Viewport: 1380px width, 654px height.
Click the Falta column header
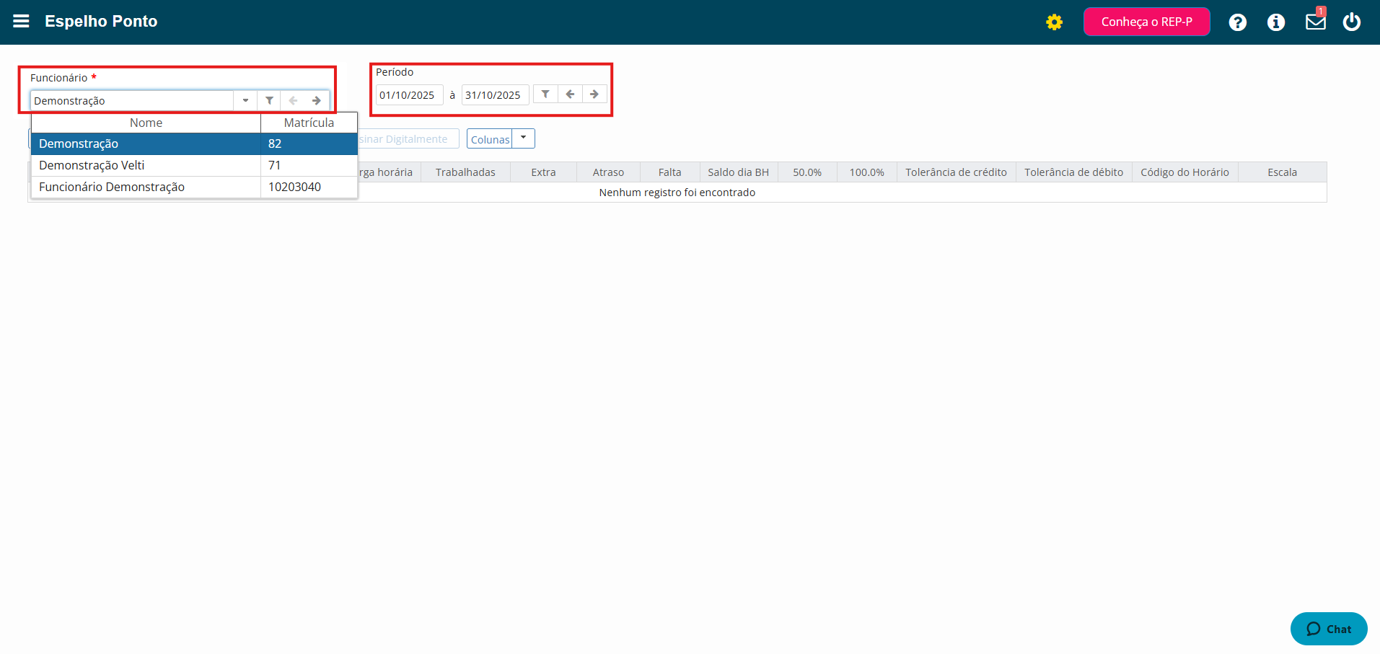(x=669, y=172)
